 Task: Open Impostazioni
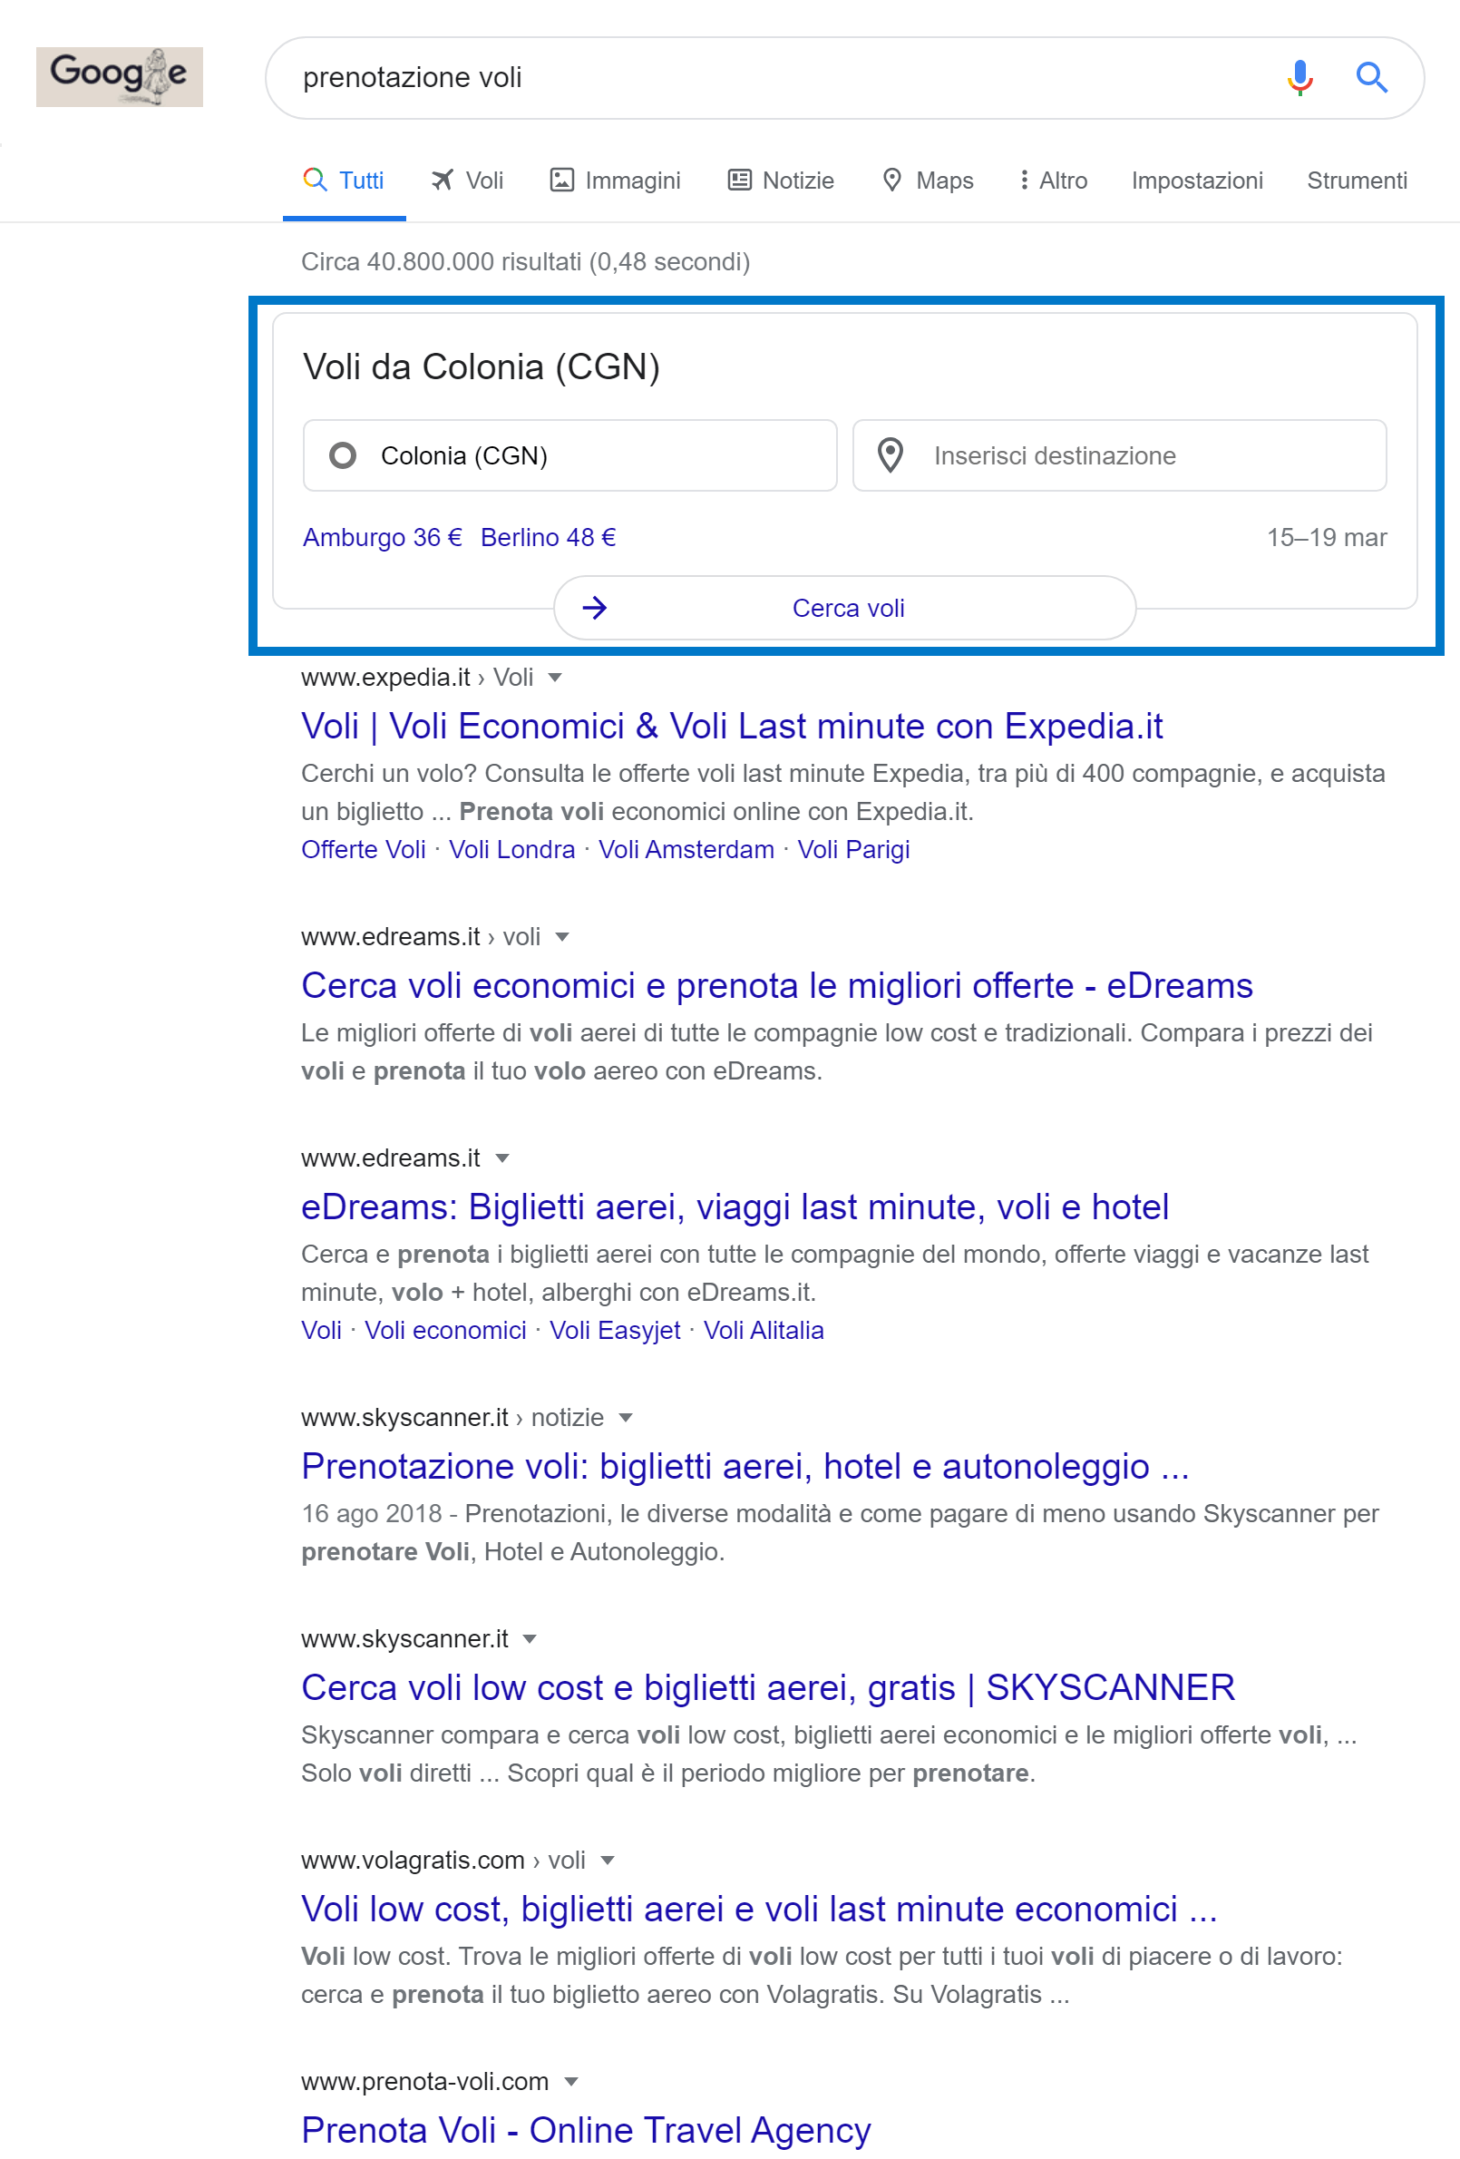pos(1197,181)
